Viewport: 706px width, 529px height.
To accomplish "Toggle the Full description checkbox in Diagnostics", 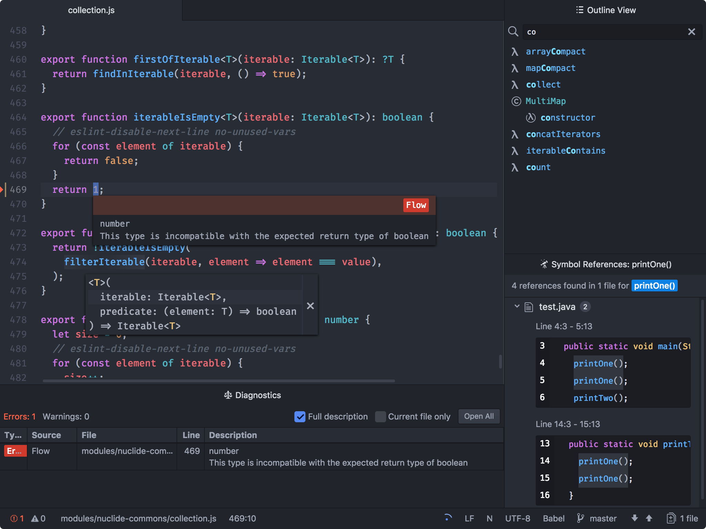I will [x=299, y=416].
